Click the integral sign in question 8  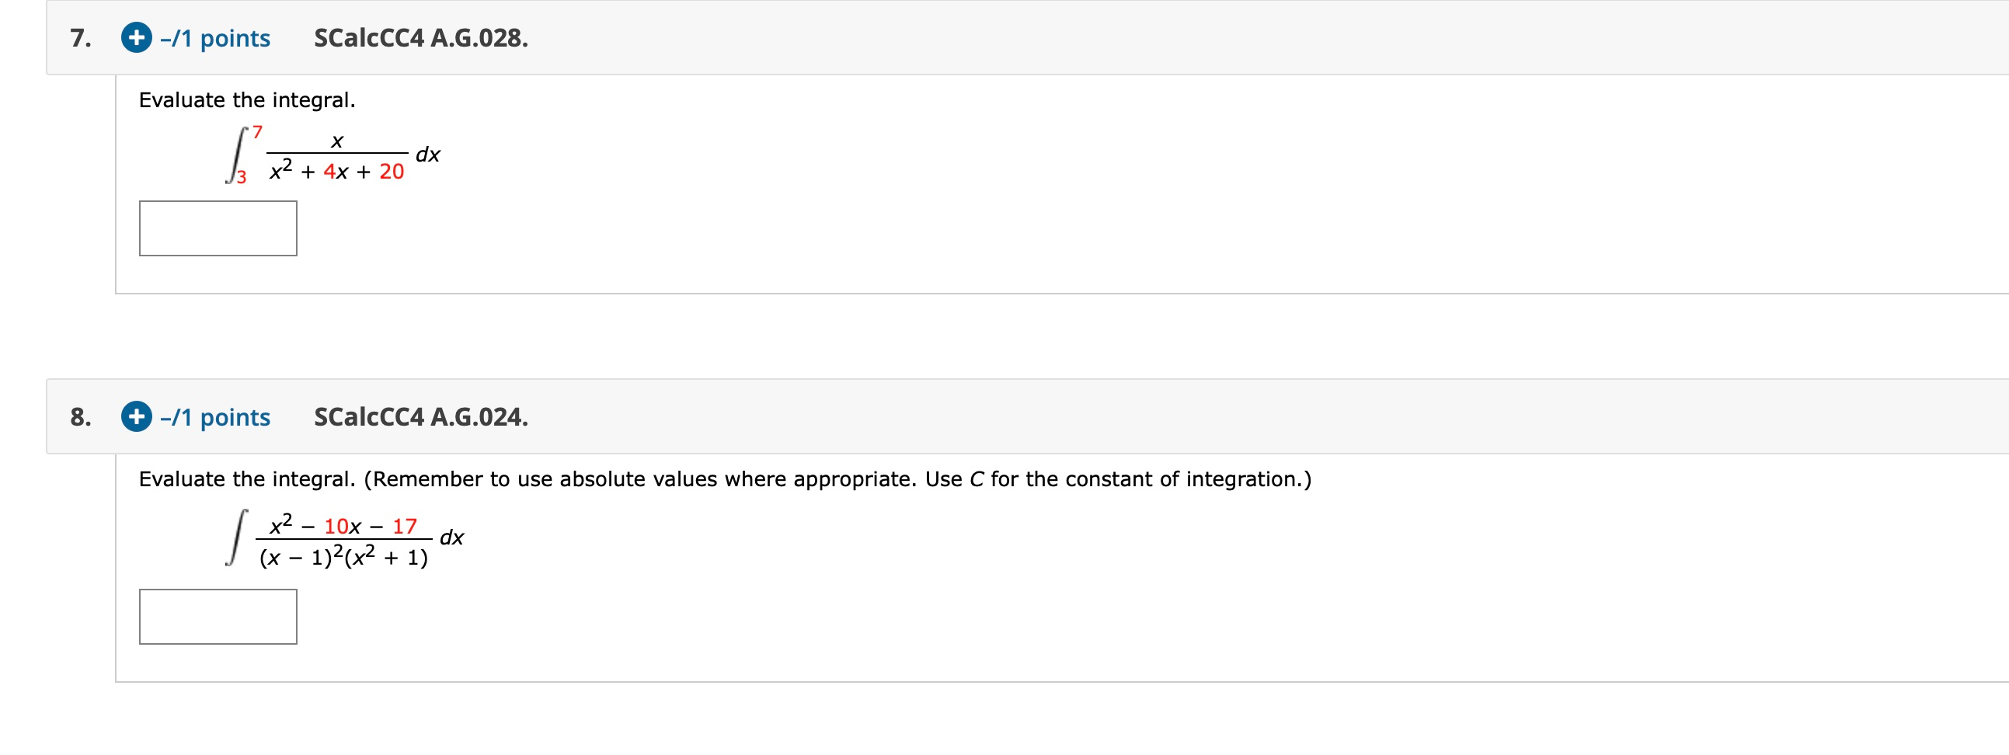(236, 538)
